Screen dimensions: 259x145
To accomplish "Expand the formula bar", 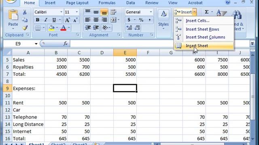I will pyautogui.click(x=252, y=43).
